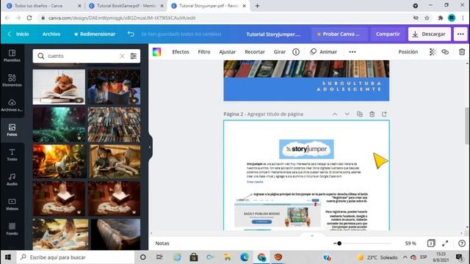Edit the Tutorial Storyjumper design title
The image size is (470, 264).
pyautogui.click(x=273, y=34)
